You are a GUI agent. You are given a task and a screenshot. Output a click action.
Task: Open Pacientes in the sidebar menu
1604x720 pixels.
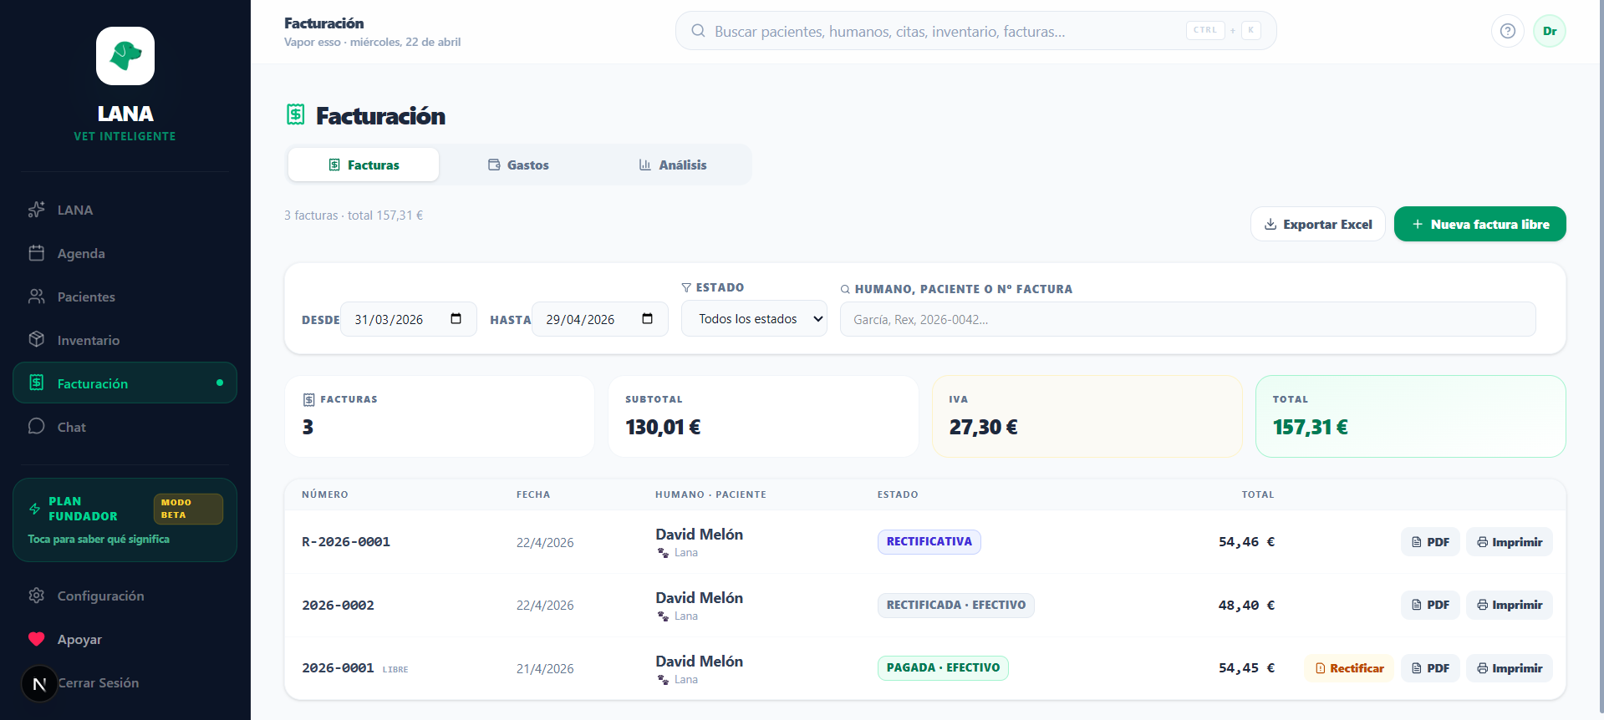pos(86,297)
